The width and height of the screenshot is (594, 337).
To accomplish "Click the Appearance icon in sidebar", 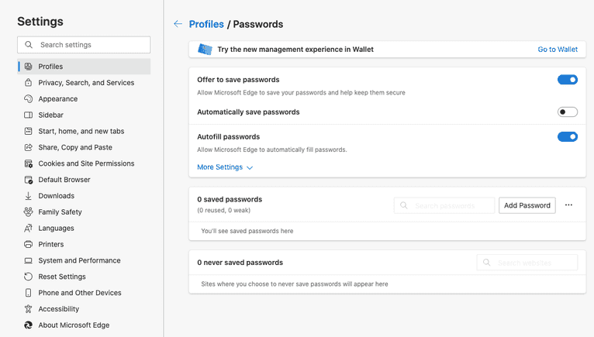I will point(29,99).
